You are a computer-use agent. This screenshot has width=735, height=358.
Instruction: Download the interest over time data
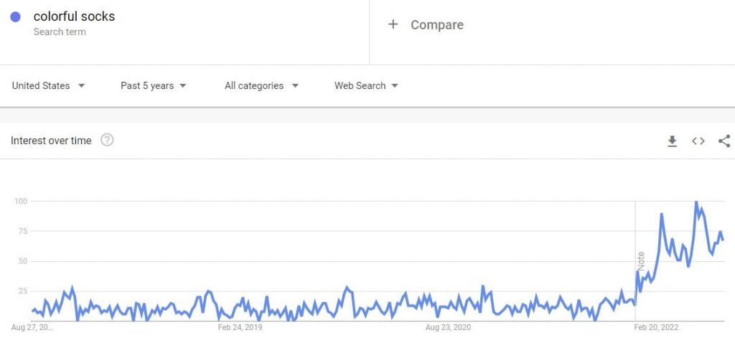pyautogui.click(x=672, y=141)
